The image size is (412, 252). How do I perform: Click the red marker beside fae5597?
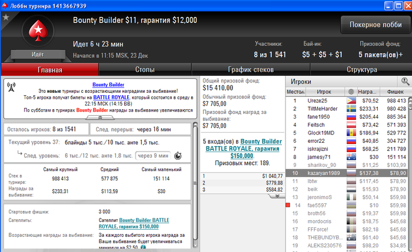point(288,205)
